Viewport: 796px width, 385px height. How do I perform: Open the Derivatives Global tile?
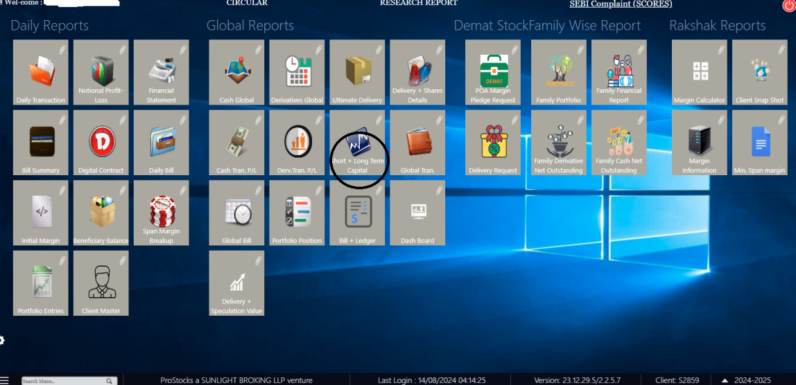click(x=297, y=73)
